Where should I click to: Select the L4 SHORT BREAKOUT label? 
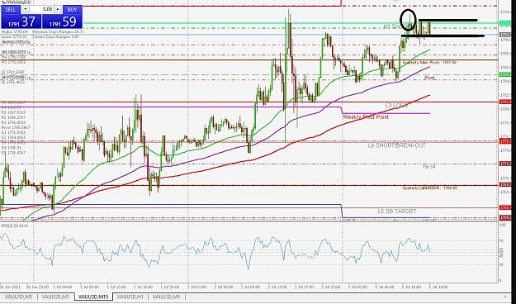pyautogui.click(x=397, y=145)
